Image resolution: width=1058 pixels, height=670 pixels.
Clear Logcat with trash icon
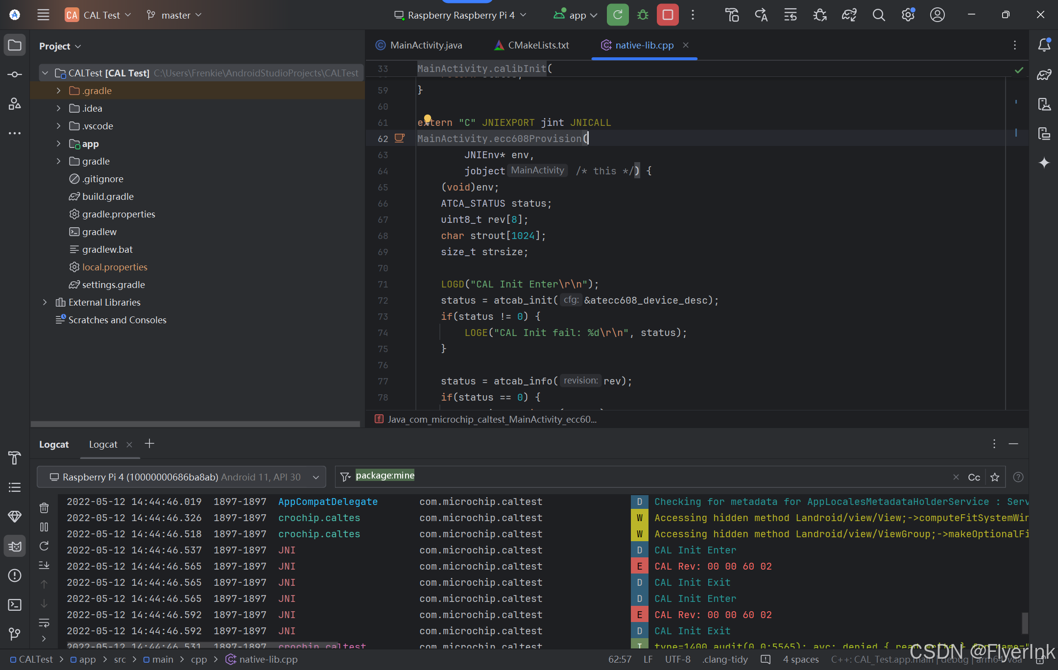click(x=44, y=507)
